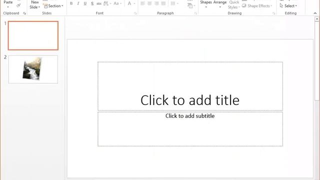Viewport: 320px width, 180px height.
Task: Click the vertical scrollbar up arrow
Action: click(316, 19)
